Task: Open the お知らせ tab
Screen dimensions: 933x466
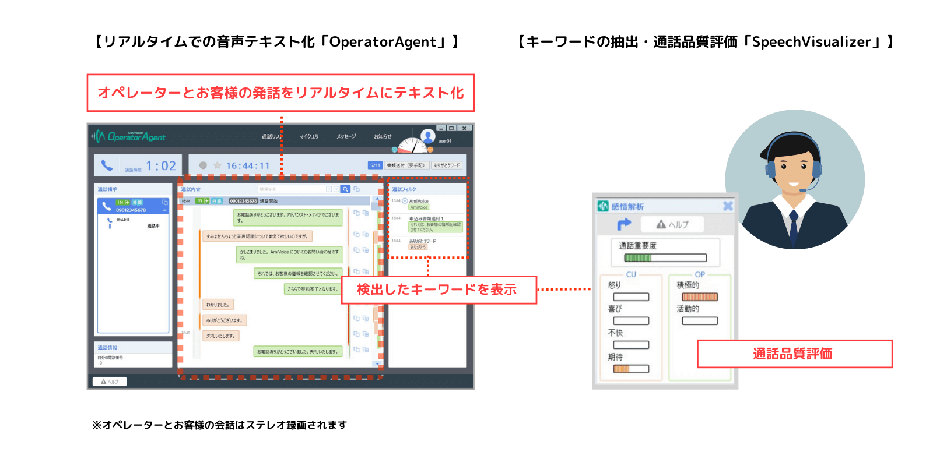Action: (383, 136)
